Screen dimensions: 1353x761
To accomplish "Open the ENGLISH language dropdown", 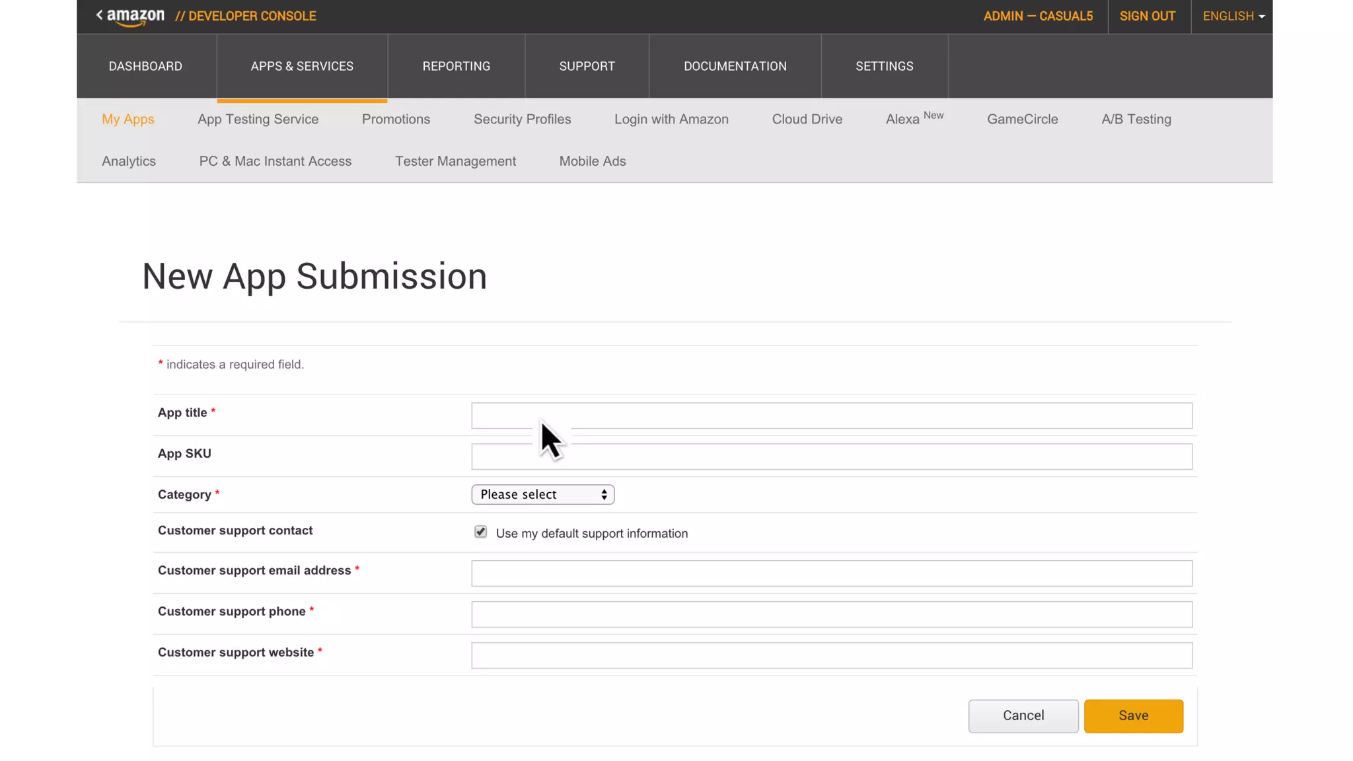I will [1233, 17].
